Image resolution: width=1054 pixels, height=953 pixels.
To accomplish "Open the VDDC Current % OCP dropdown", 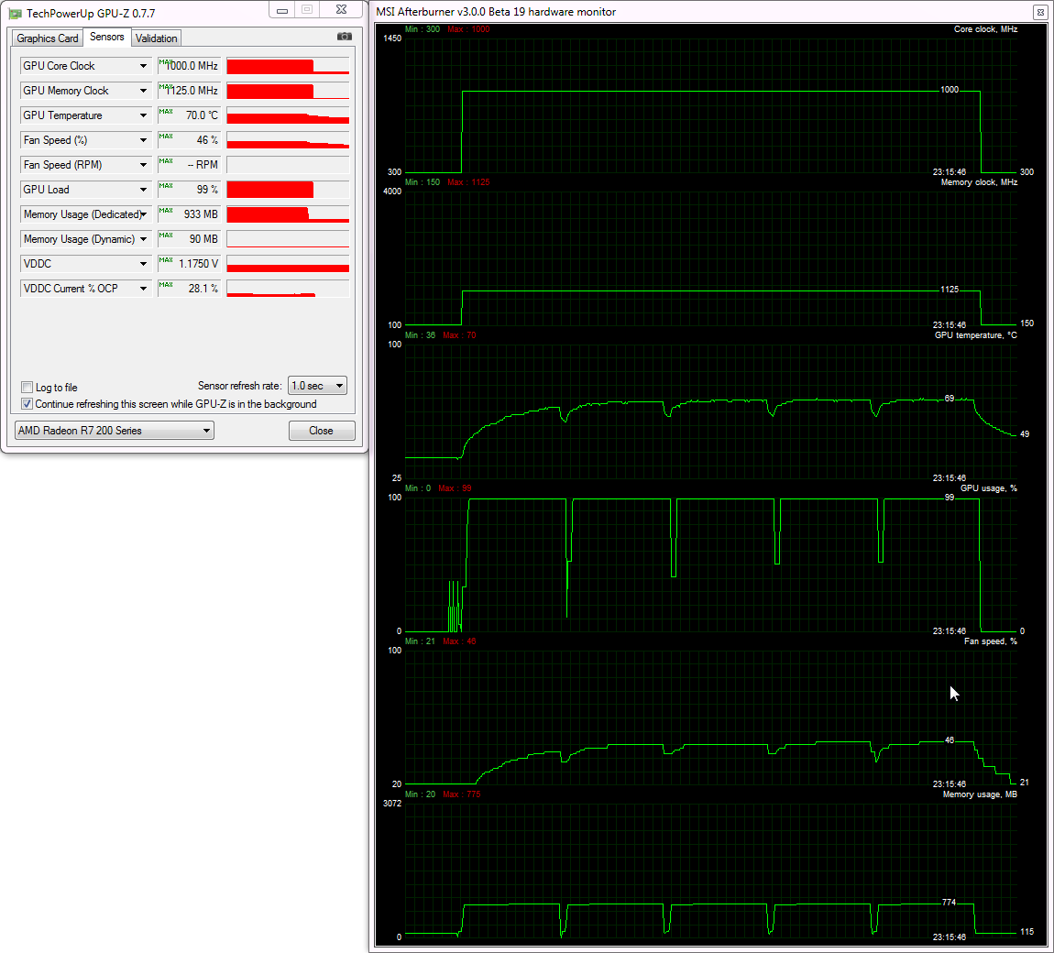I will (x=143, y=289).
